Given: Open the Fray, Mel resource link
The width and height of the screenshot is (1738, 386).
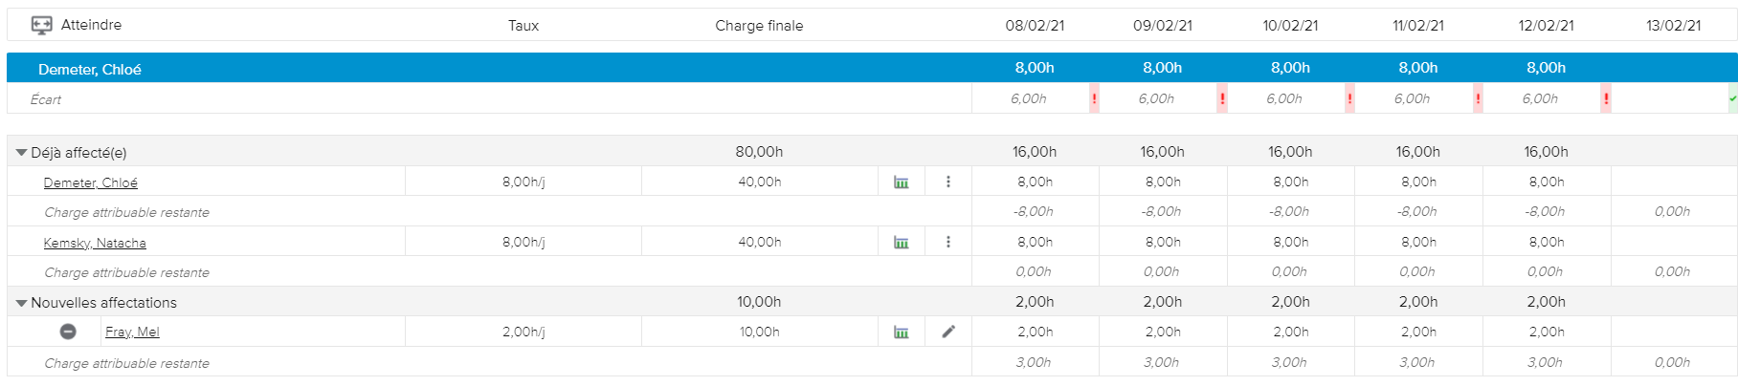Looking at the screenshot, I should coord(132,332).
